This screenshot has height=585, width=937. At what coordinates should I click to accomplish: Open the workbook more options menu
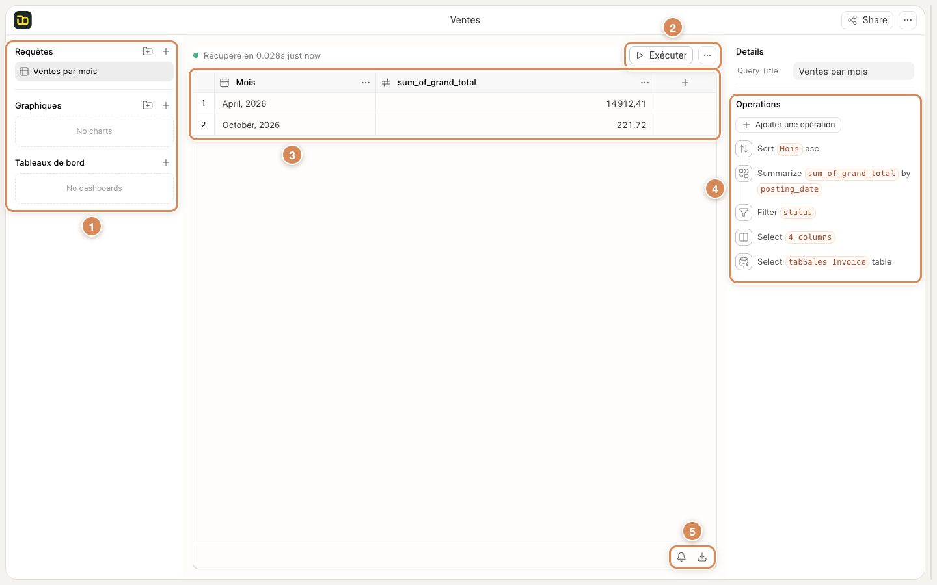point(908,20)
